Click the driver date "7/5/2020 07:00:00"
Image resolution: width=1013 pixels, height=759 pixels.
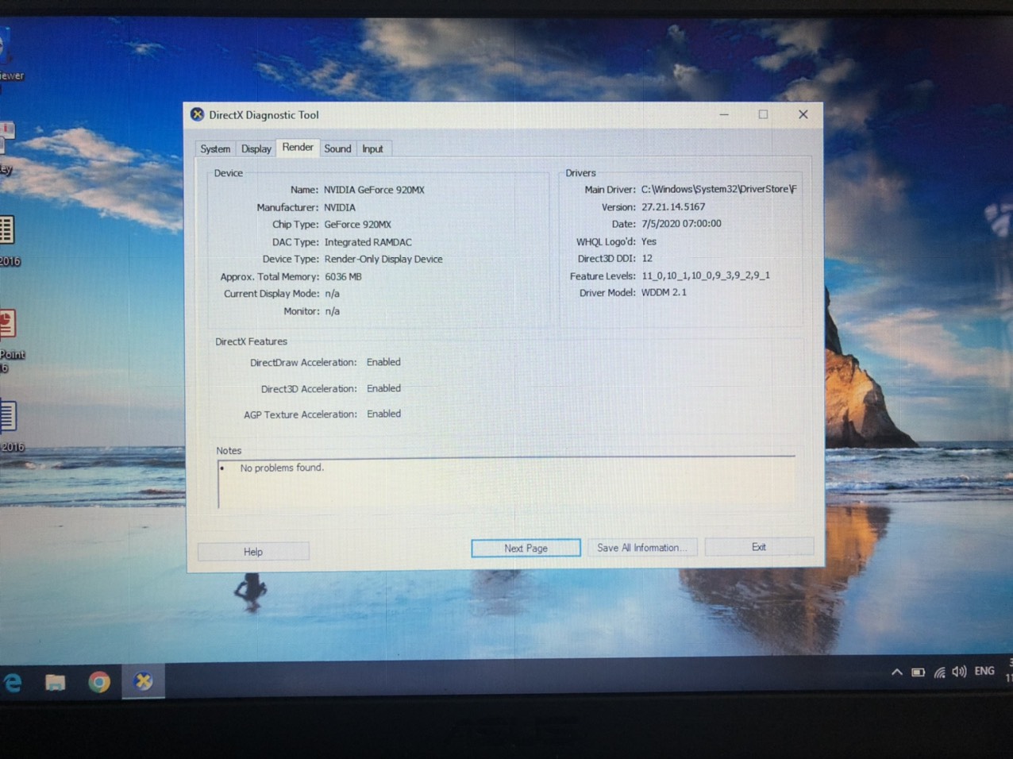681,224
